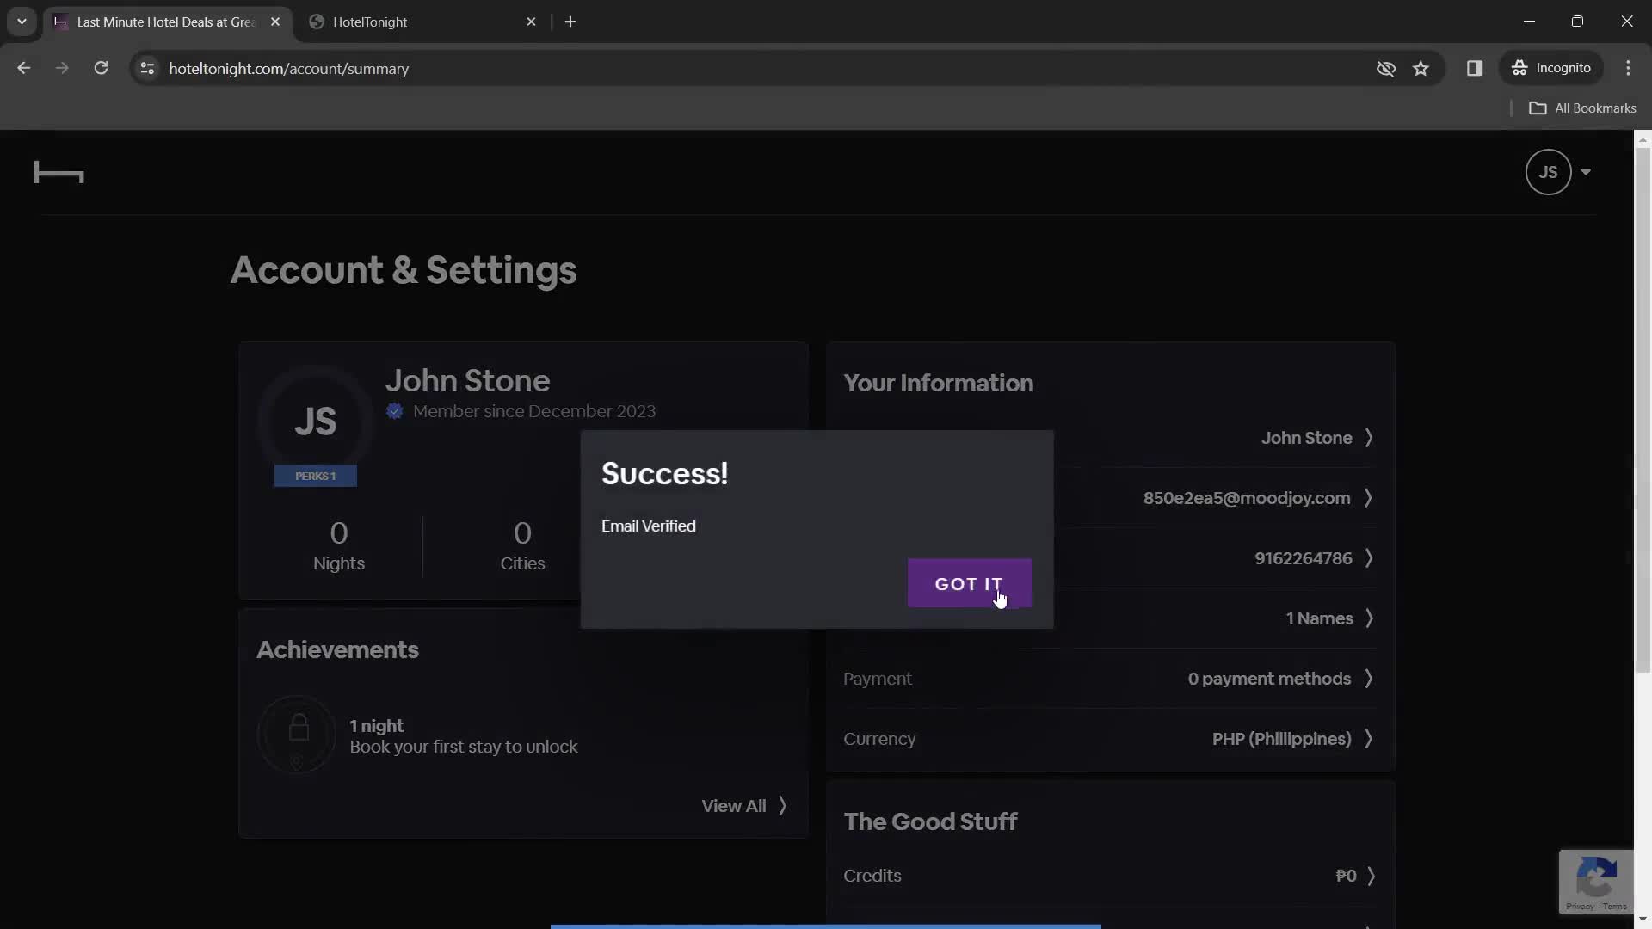This screenshot has height=929, width=1652.
Task: Click 0 Cities stat
Action: point(522,545)
